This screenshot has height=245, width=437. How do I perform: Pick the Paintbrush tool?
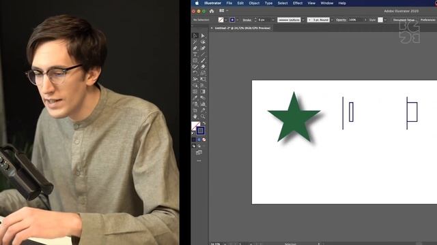[203, 61]
